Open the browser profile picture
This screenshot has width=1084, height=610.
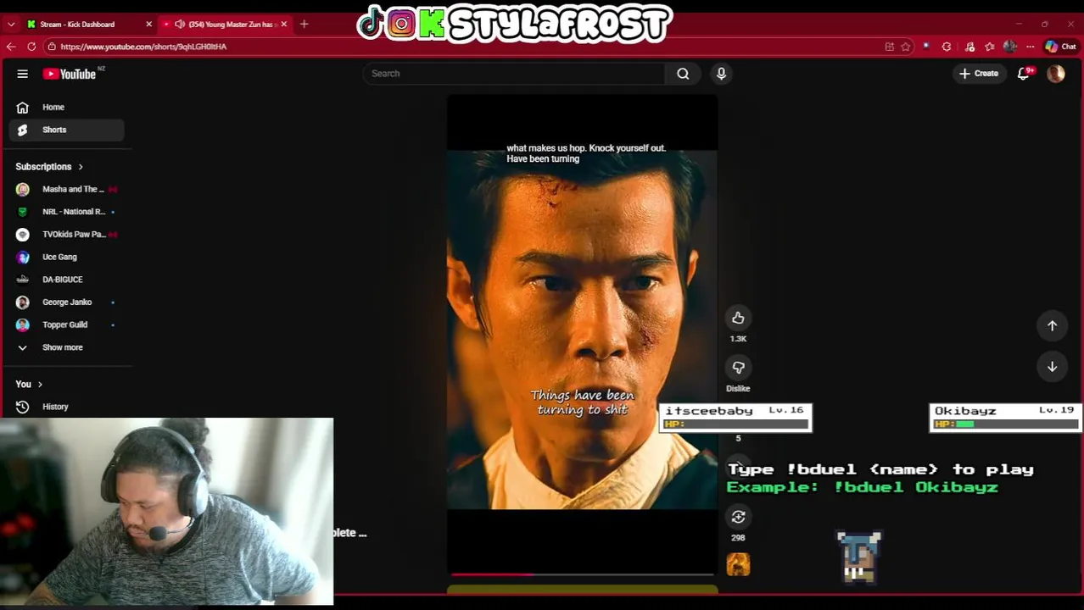click(x=1009, y=47)
